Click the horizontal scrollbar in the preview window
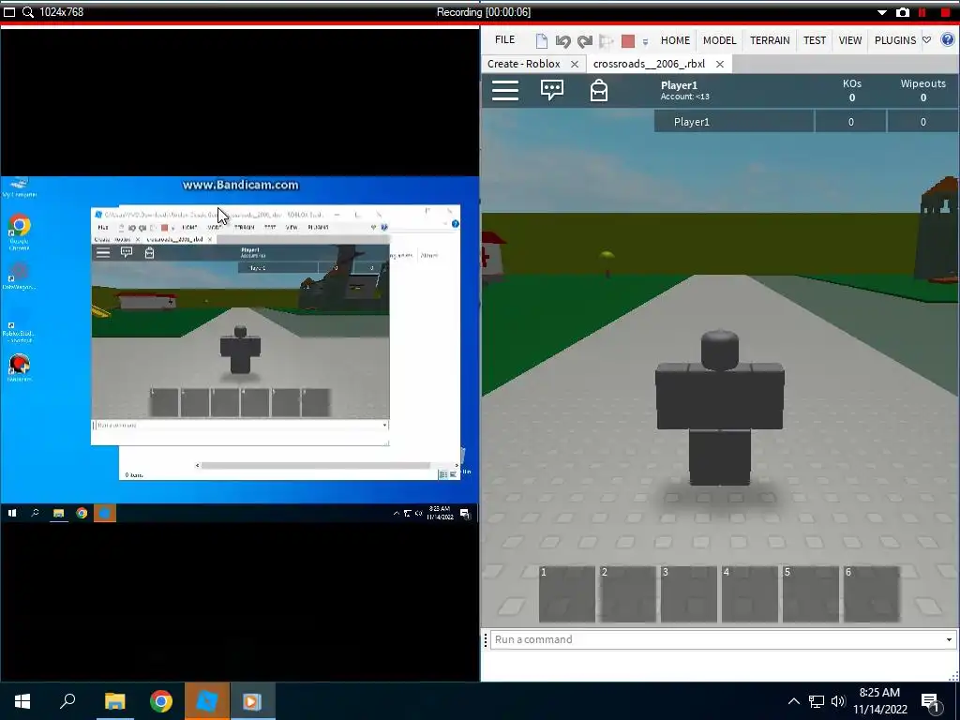The width and height of the screenshot is (960, 720). 316,465
